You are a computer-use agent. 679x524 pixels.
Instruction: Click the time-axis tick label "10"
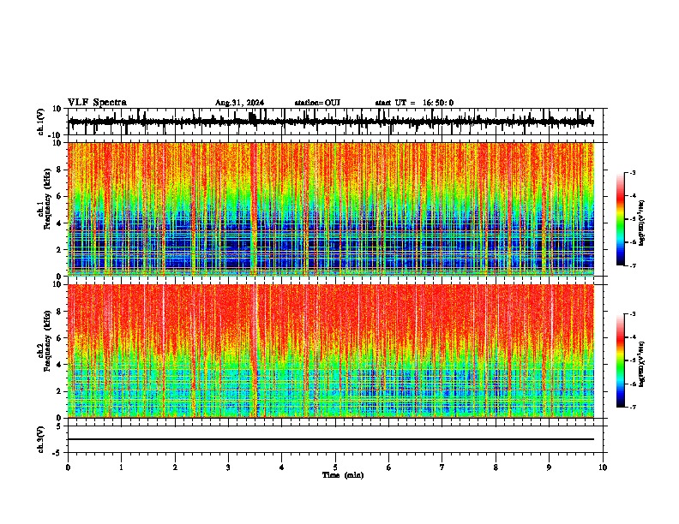(x=603, y=467)
